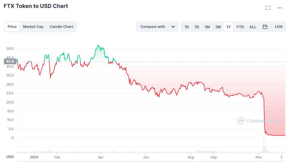292x162 pixels.
Task: Click the USD currency label
Action: coord(10,157)
